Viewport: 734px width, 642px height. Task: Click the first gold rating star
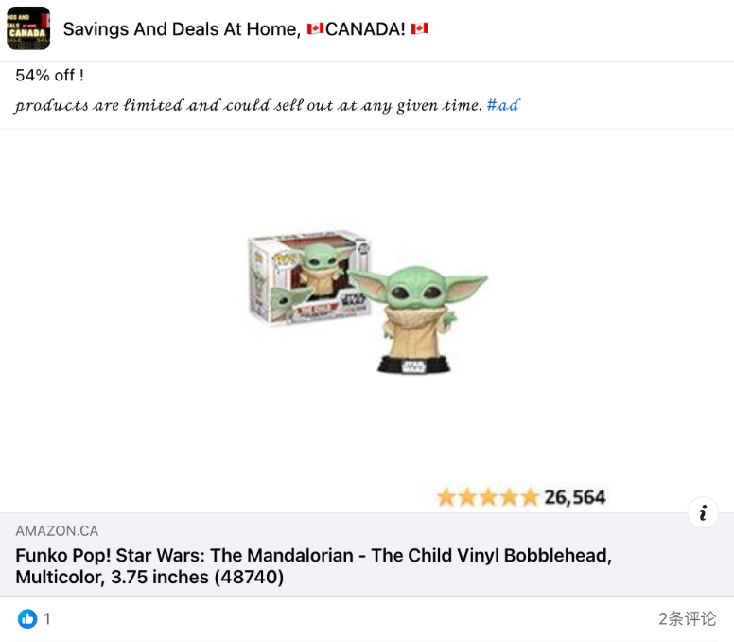pyautogui.click(x=446, y=497)
